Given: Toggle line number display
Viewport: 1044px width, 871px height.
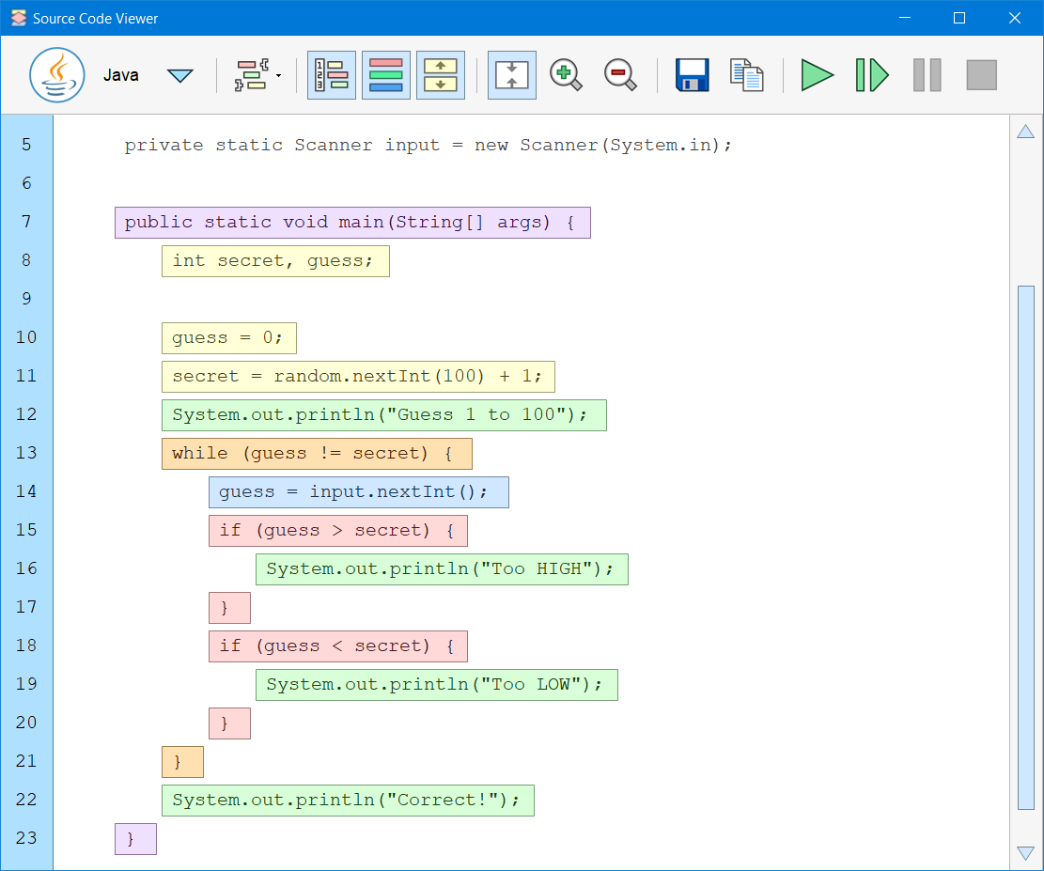Looking at the screenshot, I should [x=332, y=74].
